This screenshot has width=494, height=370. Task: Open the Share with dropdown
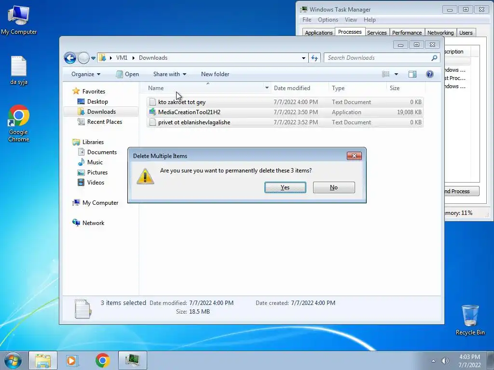(x=169, y=74)
